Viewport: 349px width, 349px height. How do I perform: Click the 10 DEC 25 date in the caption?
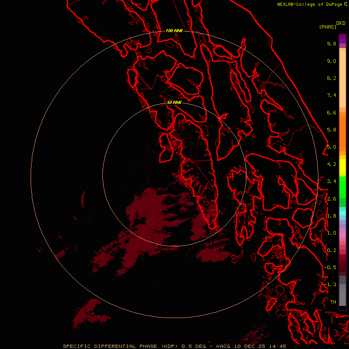[250, 346]
